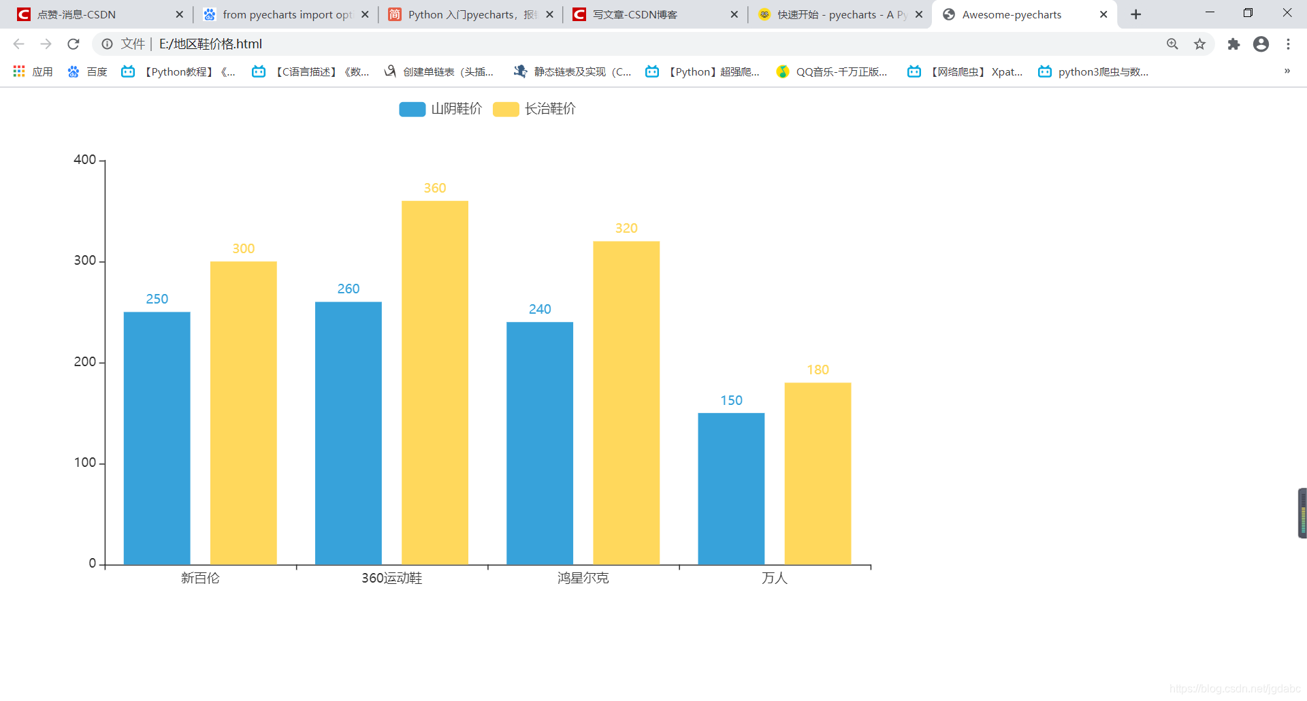
Task: Minimize the Chrome window
Action: pyautogui.click(x=1210, y=13)
